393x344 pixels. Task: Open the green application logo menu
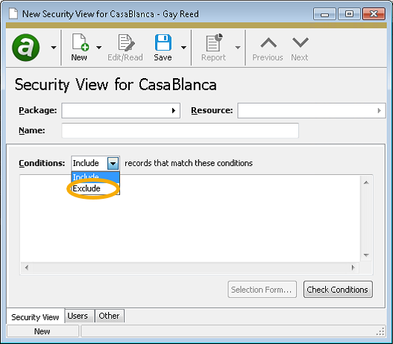click(26, 48)
